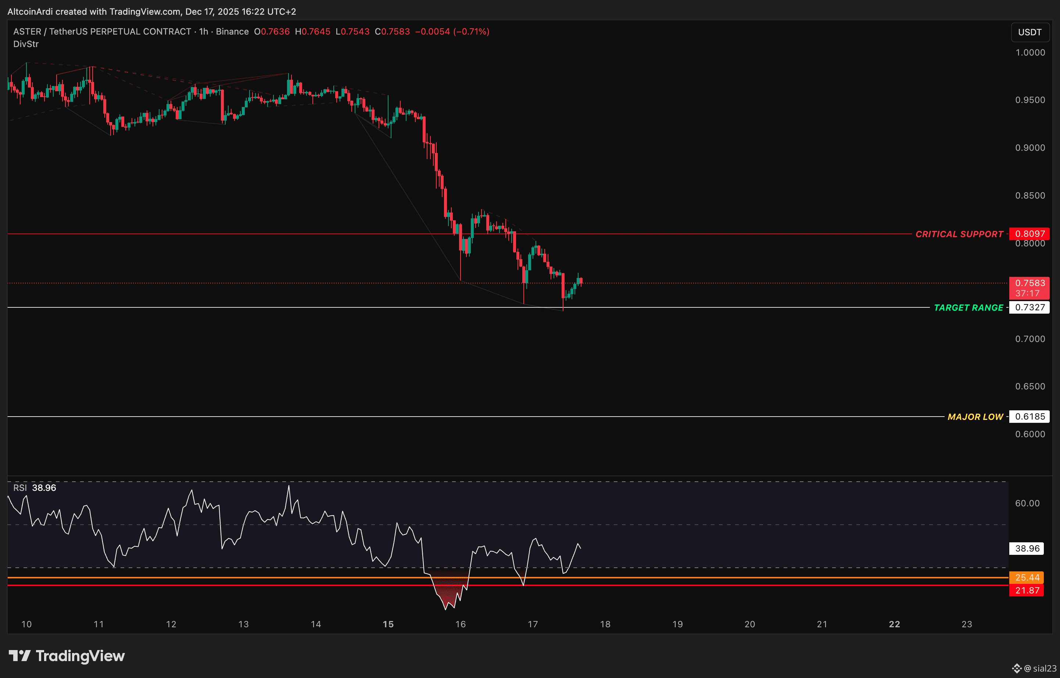The width and height of the screenshot is (1060, 678).
Task: Select the TARGET RANGE line label
Action: (x=968, y=308)
